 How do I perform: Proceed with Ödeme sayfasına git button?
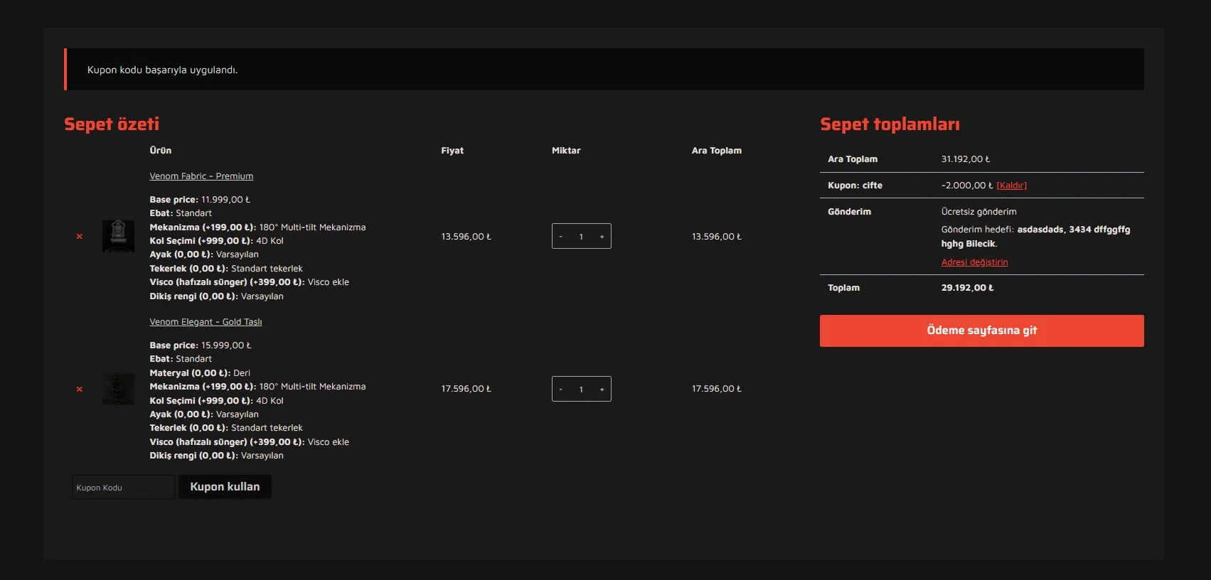pyautogui.click(x=981, y=331)
